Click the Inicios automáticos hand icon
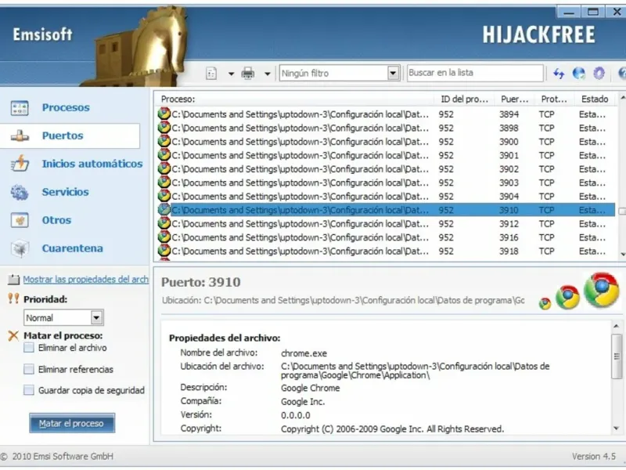The height and width of the screenshot is (470, 626). [x=20, y=164]
